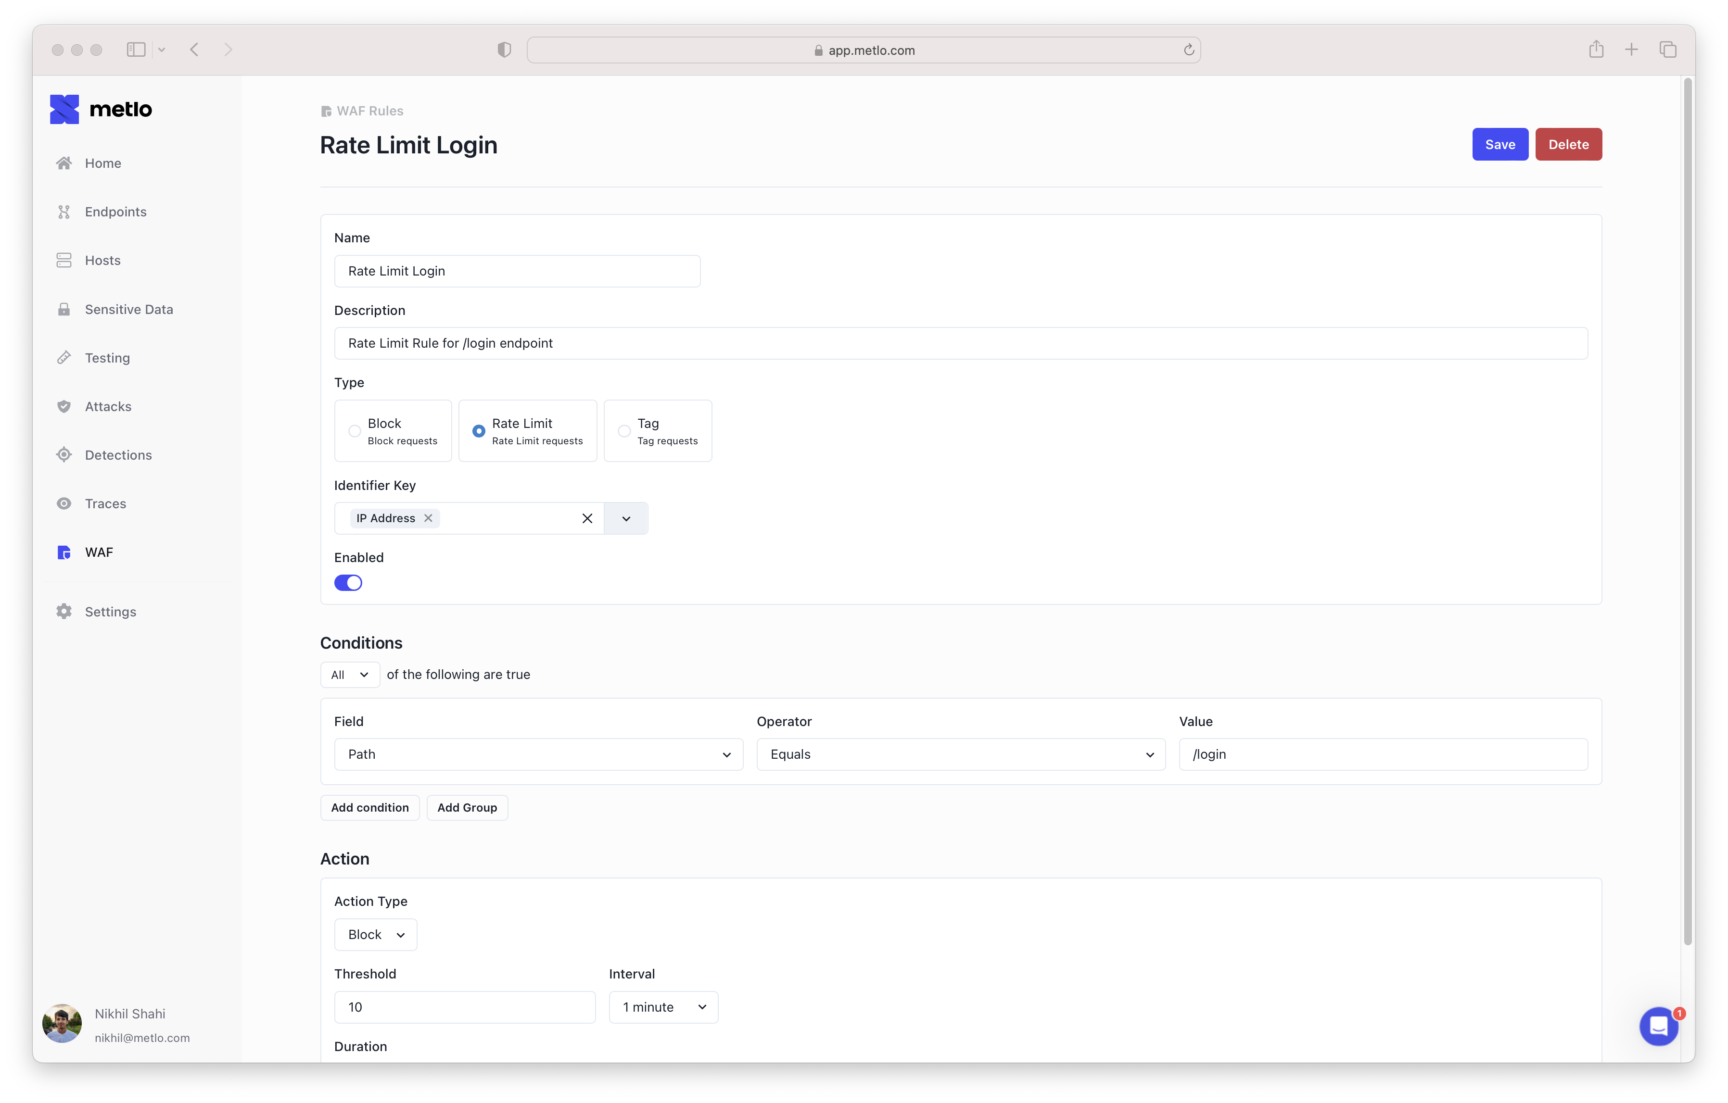Click the Detections target icon
This screenshot has width=1728, height=1103.
(x=64, y=455)
